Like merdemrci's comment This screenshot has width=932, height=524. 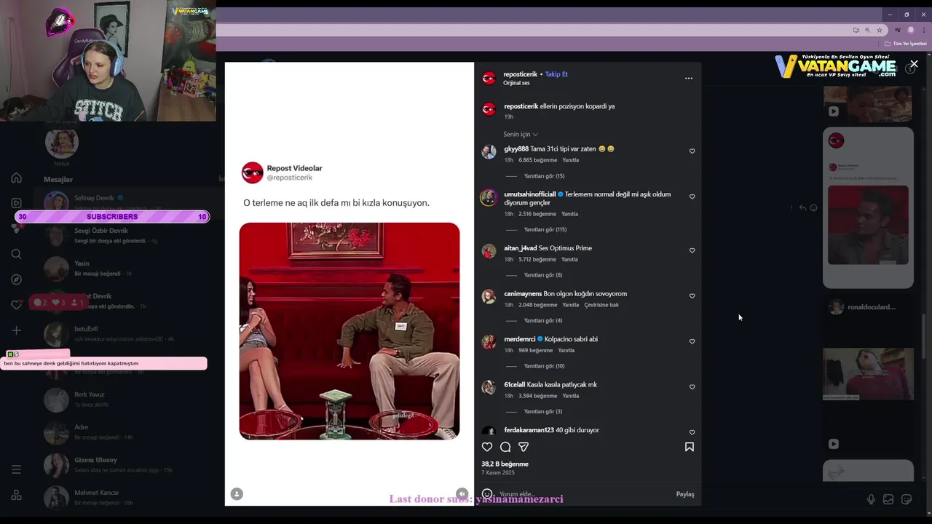click(692, 341)
